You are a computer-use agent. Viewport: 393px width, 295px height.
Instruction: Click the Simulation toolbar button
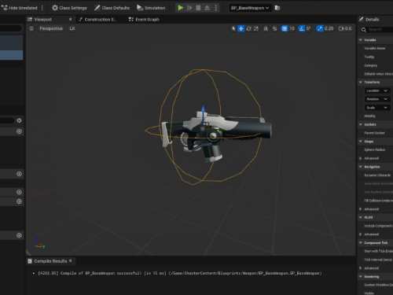pyautogui.click(x=151, y=8)
